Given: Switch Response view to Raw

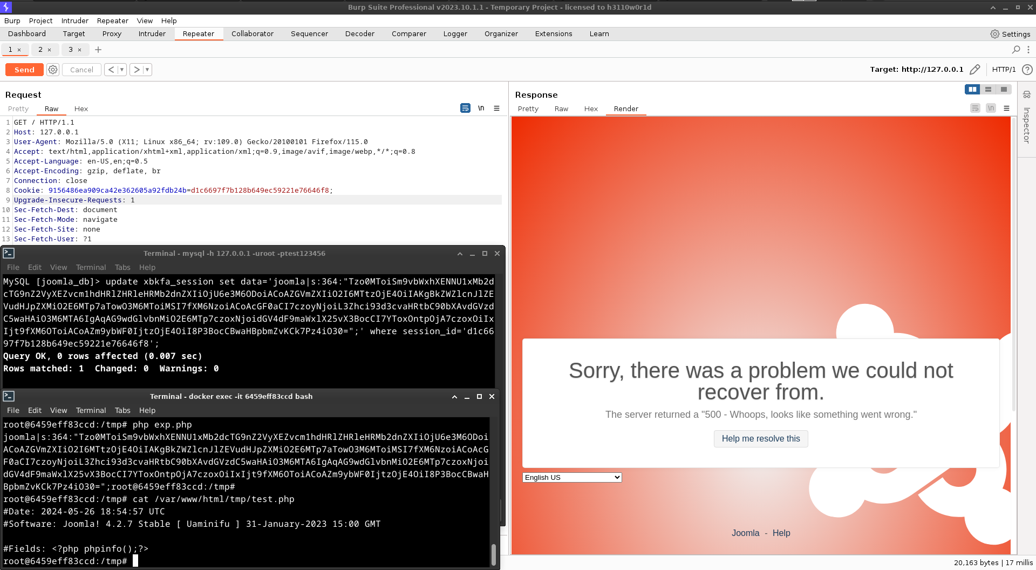Looking at the screenshot, I should click(x=561, y=108).
